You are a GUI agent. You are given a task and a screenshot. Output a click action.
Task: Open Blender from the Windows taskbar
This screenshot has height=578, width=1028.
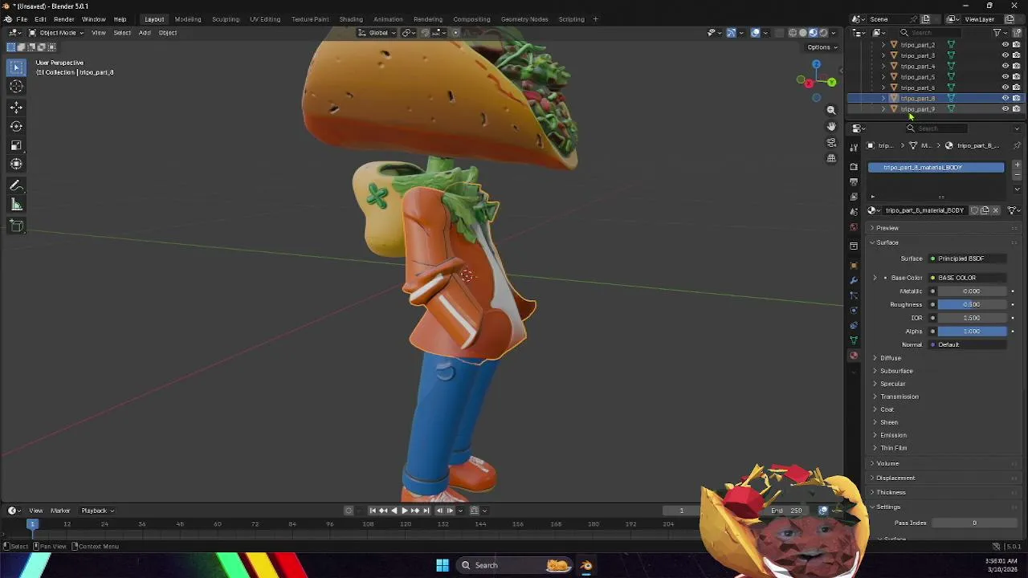tap(586, 565)
